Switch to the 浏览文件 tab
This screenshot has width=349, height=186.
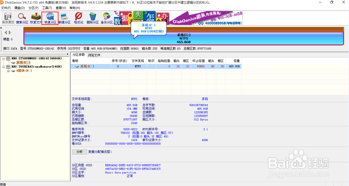pos(94,55)
